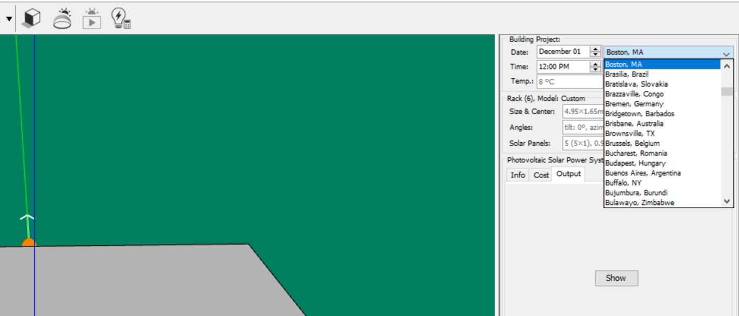Screen dimensions: 739x316
Task: Click the Output tab
Action: tap(568, 174)
